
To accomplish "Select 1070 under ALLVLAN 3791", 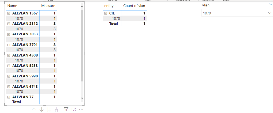I will click(19, 50).
